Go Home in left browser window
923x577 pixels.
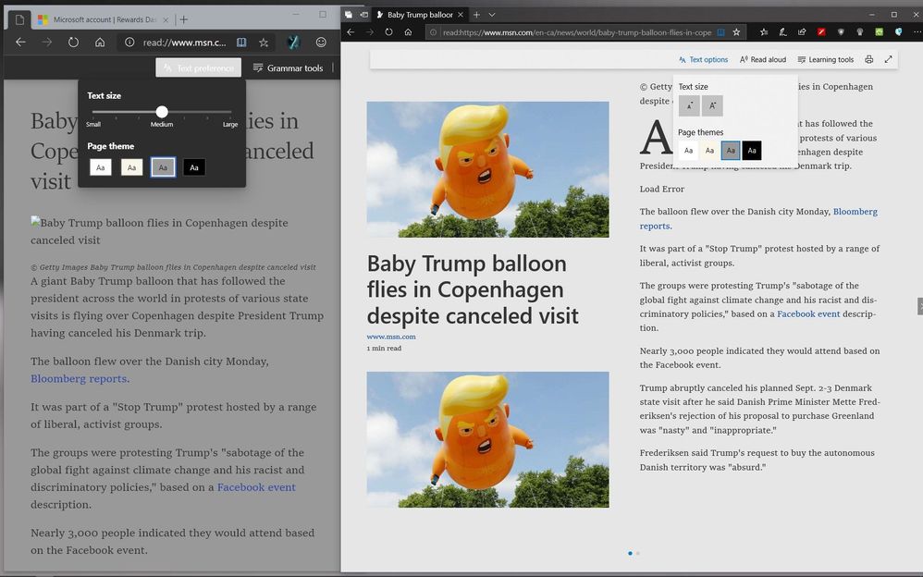pos(100,43)
